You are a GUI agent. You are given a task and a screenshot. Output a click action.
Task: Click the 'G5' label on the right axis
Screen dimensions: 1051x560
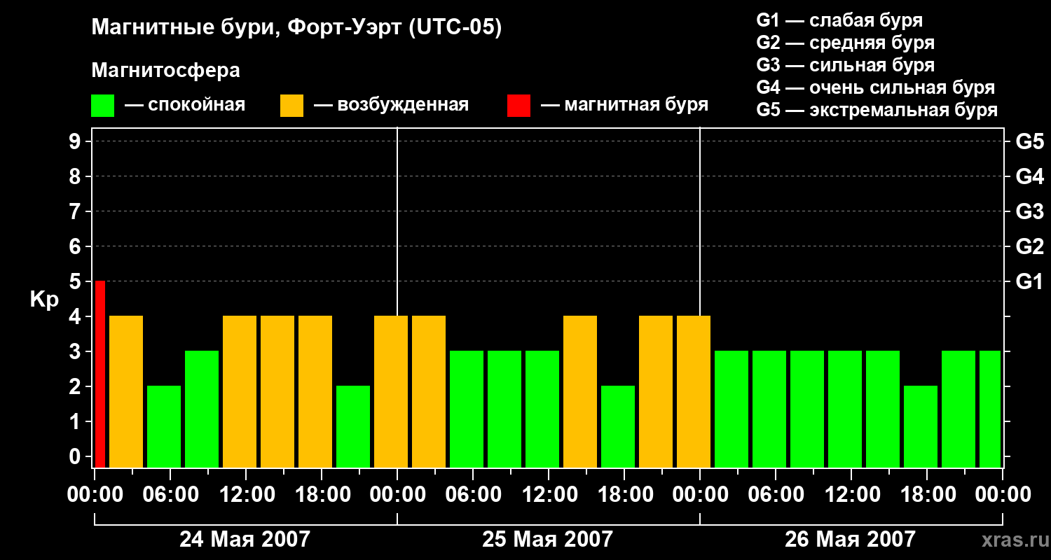point(1030,141)
